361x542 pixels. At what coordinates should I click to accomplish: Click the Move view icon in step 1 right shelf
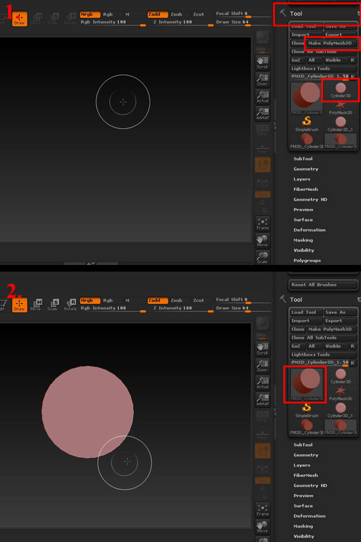(262, 241)
